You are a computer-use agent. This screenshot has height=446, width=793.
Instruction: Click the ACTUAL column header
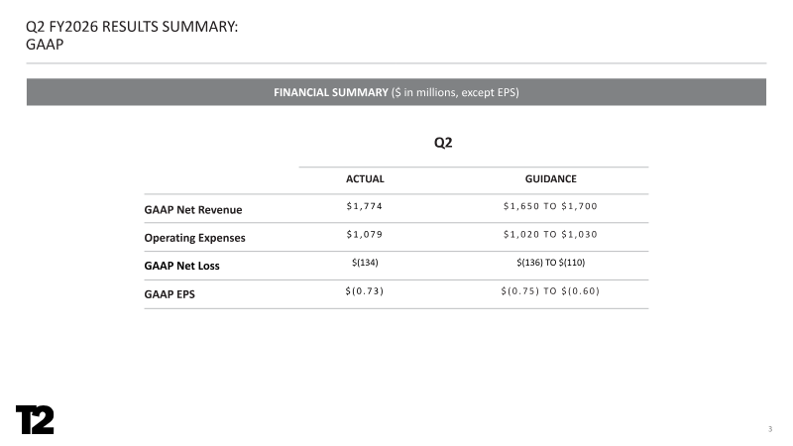(x=364, y=178)
